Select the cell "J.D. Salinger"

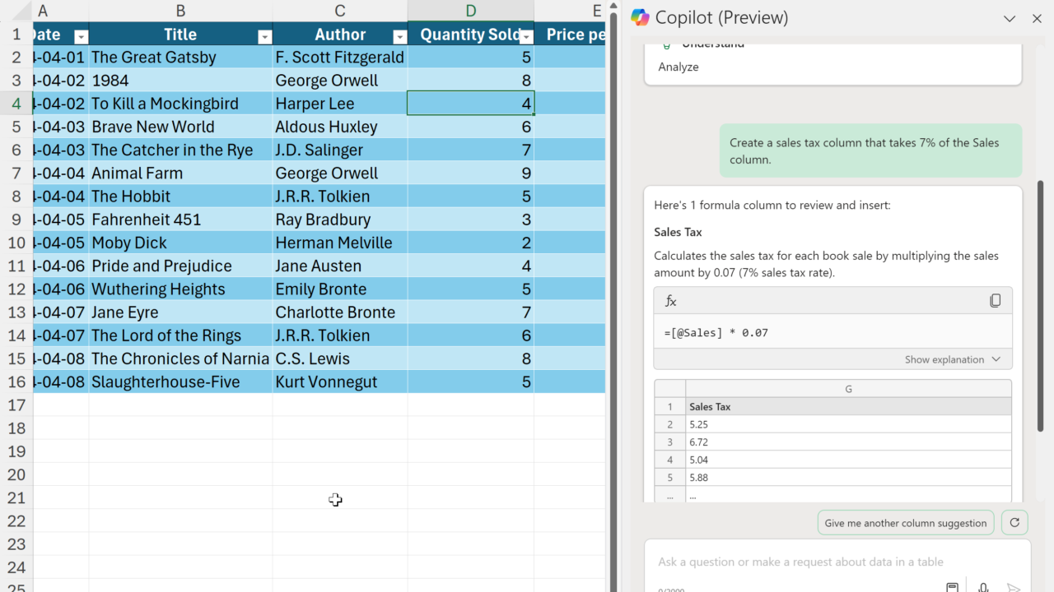[340, 150]
